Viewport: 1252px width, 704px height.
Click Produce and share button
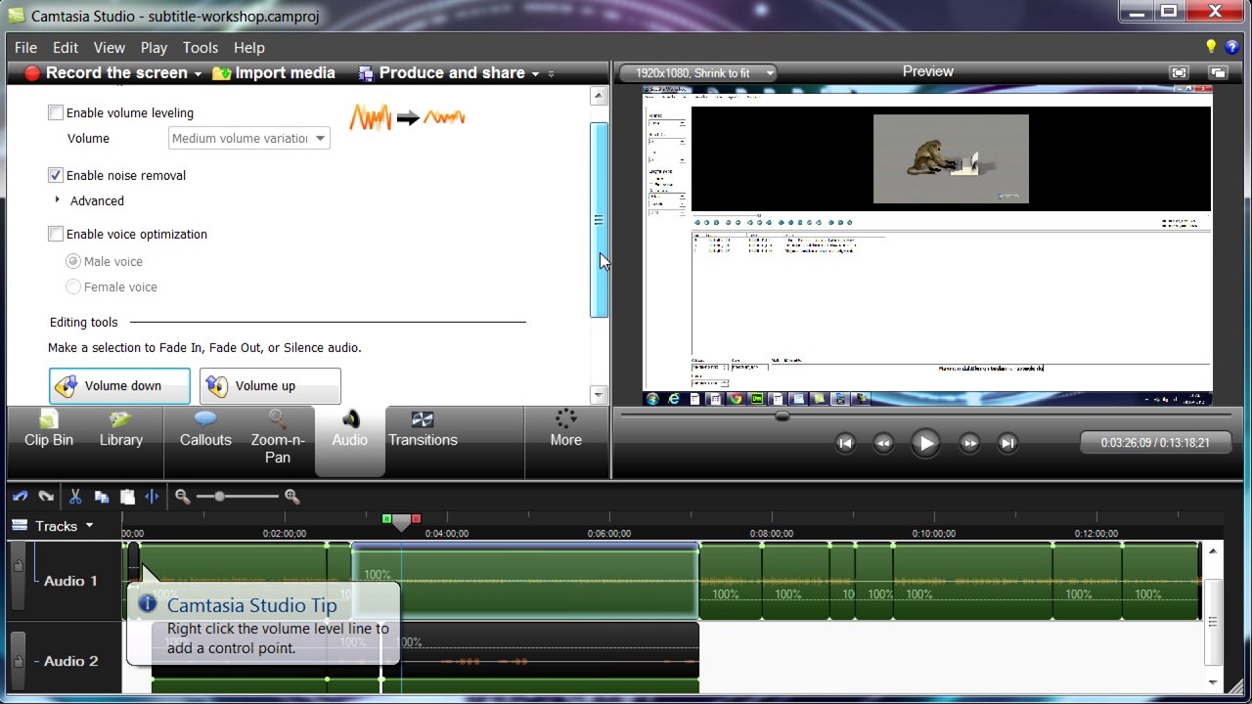coord(442,73)
